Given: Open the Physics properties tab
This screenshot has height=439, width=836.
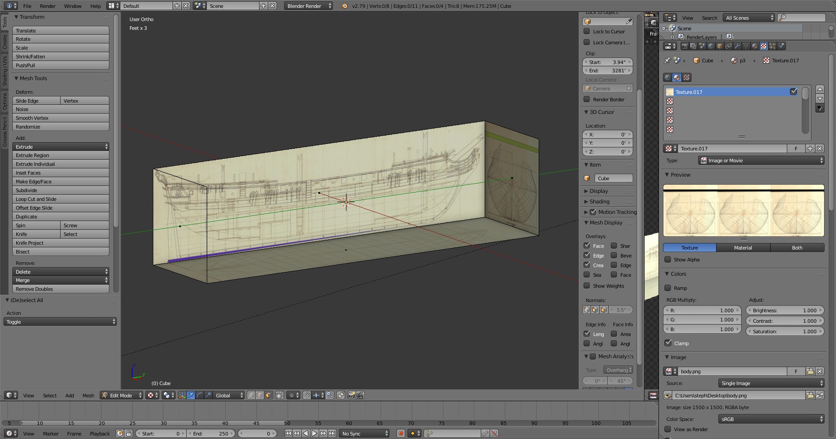Looking at the screenshot, I should (x=781, y=46).
